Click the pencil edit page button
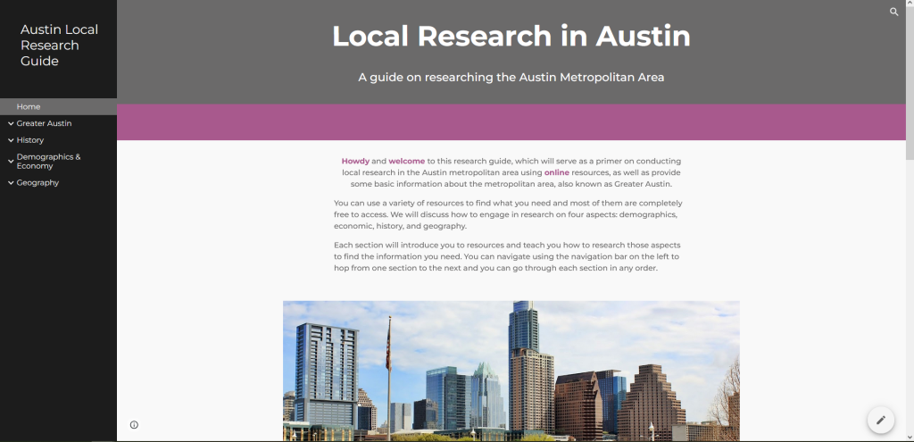Image resolution: width=914 pixels, height=442 pixels. pyautogui.click(x=881, y=420)
